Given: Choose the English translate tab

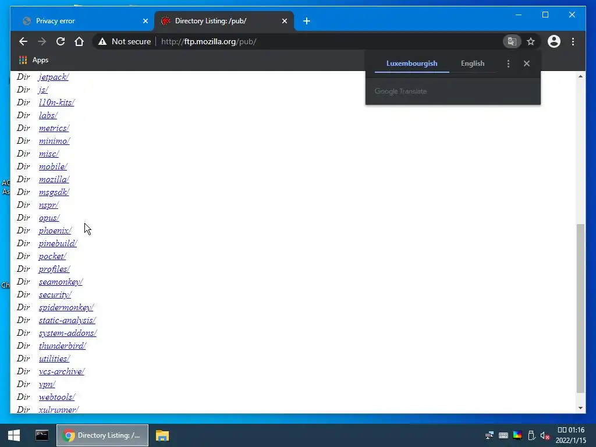Looking at the screenshot, I should [x=473, y=63].
